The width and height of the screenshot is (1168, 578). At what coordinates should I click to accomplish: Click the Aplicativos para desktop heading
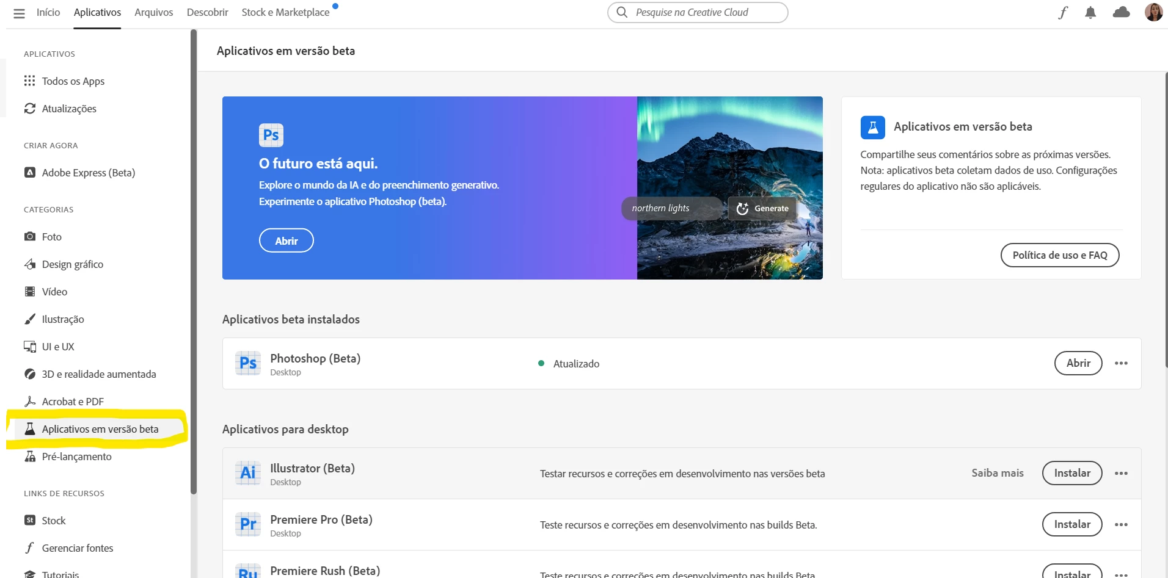point(285,429)
